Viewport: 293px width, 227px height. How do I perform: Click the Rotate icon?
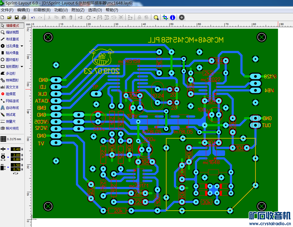point(88,17)
